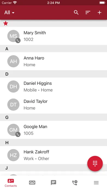The width and height of the screenshot is (107, 190).
Task: Select David Taylor contact
Action: [x=53, y=105]
